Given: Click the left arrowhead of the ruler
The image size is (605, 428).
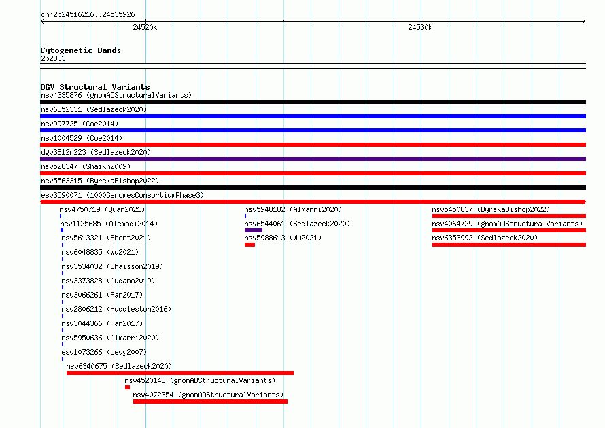Looking at the screenshot, I should click(x=42, y=21).
